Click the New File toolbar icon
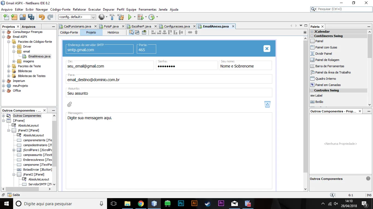373x209 pixels. pyautogui.click(x=6, y=17)
